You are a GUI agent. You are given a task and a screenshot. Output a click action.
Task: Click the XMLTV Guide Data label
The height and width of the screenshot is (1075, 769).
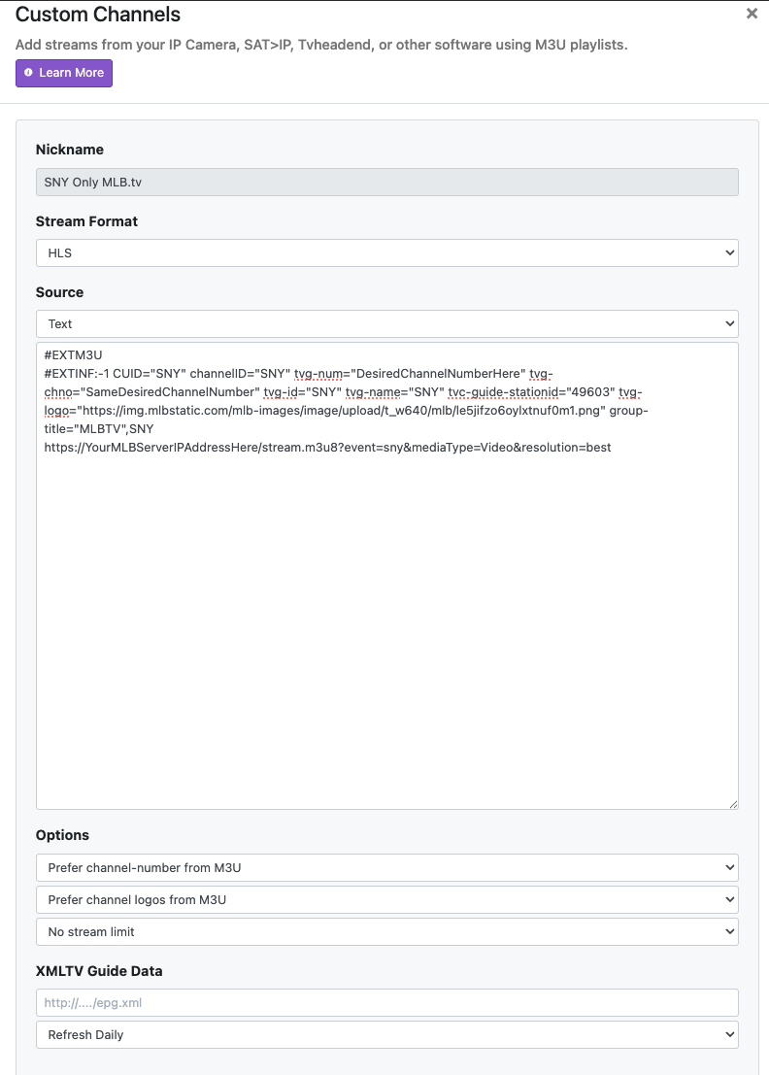click(x=99, y=971)
